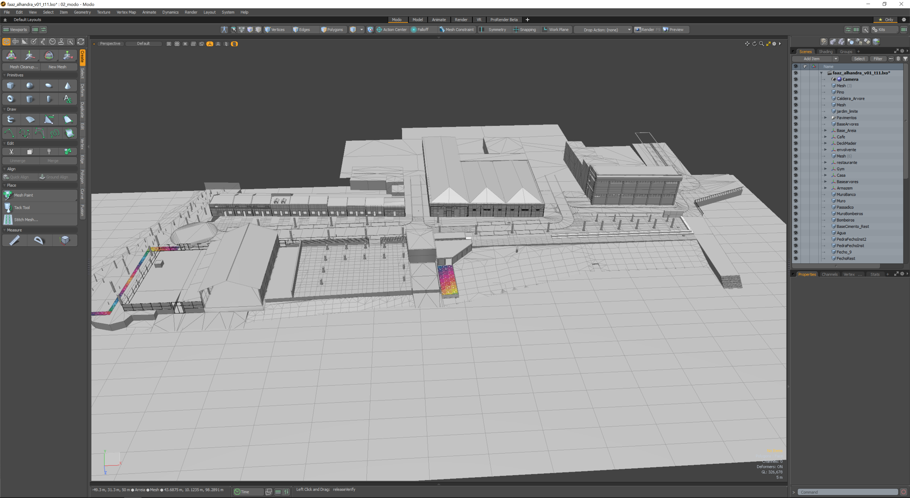910x498 pixels.
Task: Click the Command input field
Action: tap(847, 492)
